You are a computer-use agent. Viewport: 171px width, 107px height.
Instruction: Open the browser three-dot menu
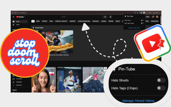point(160,13)
